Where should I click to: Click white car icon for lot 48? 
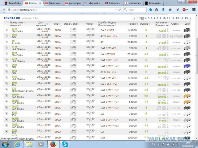(x=187, y=42)
